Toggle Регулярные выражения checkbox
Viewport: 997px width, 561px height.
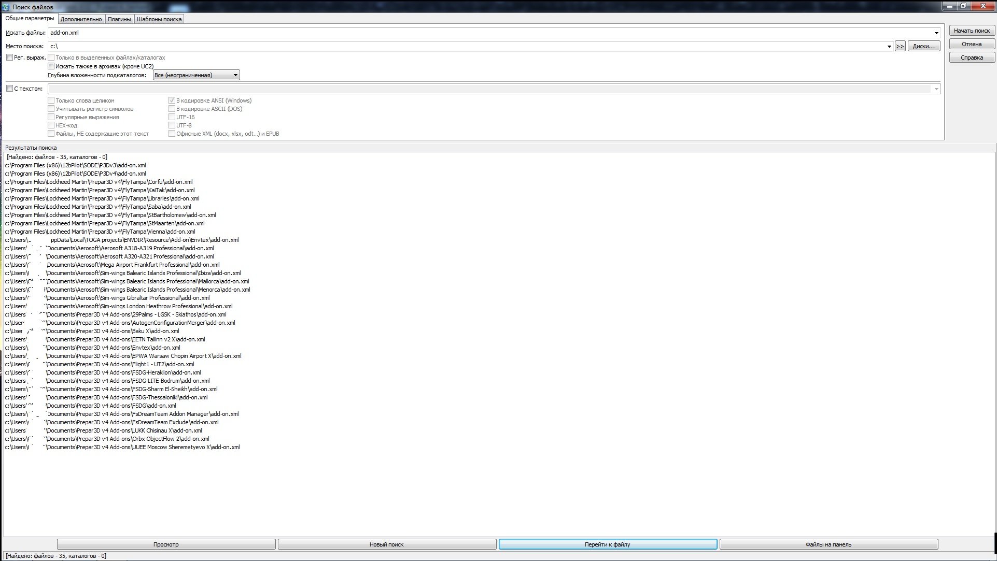(x=51, y=117)
